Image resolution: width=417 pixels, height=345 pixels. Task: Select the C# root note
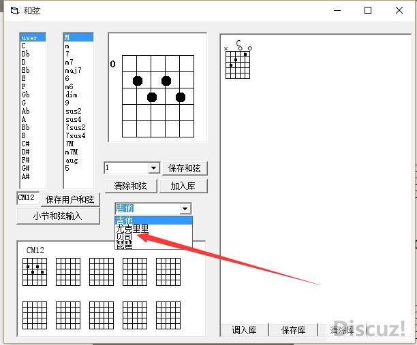point(26,144)
